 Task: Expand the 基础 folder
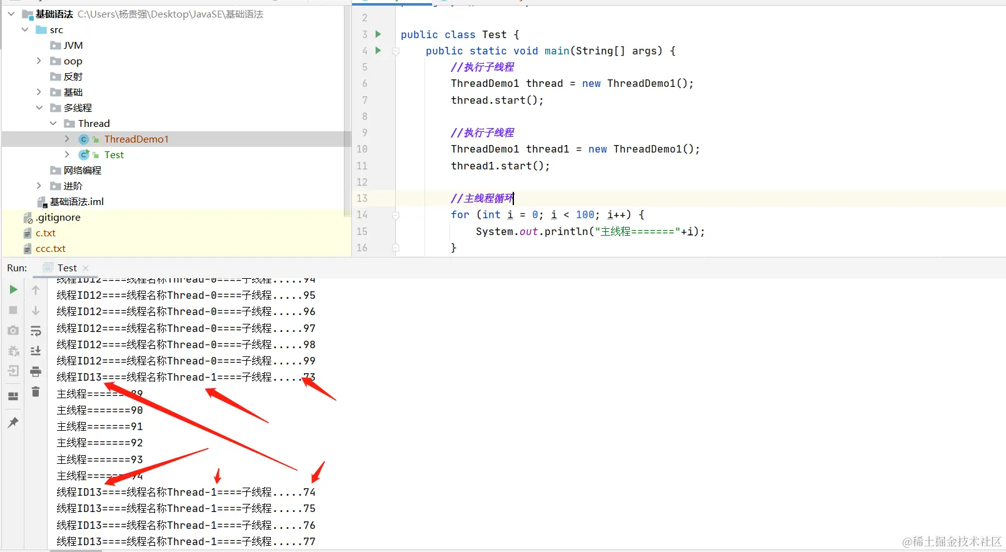point(39,92)
